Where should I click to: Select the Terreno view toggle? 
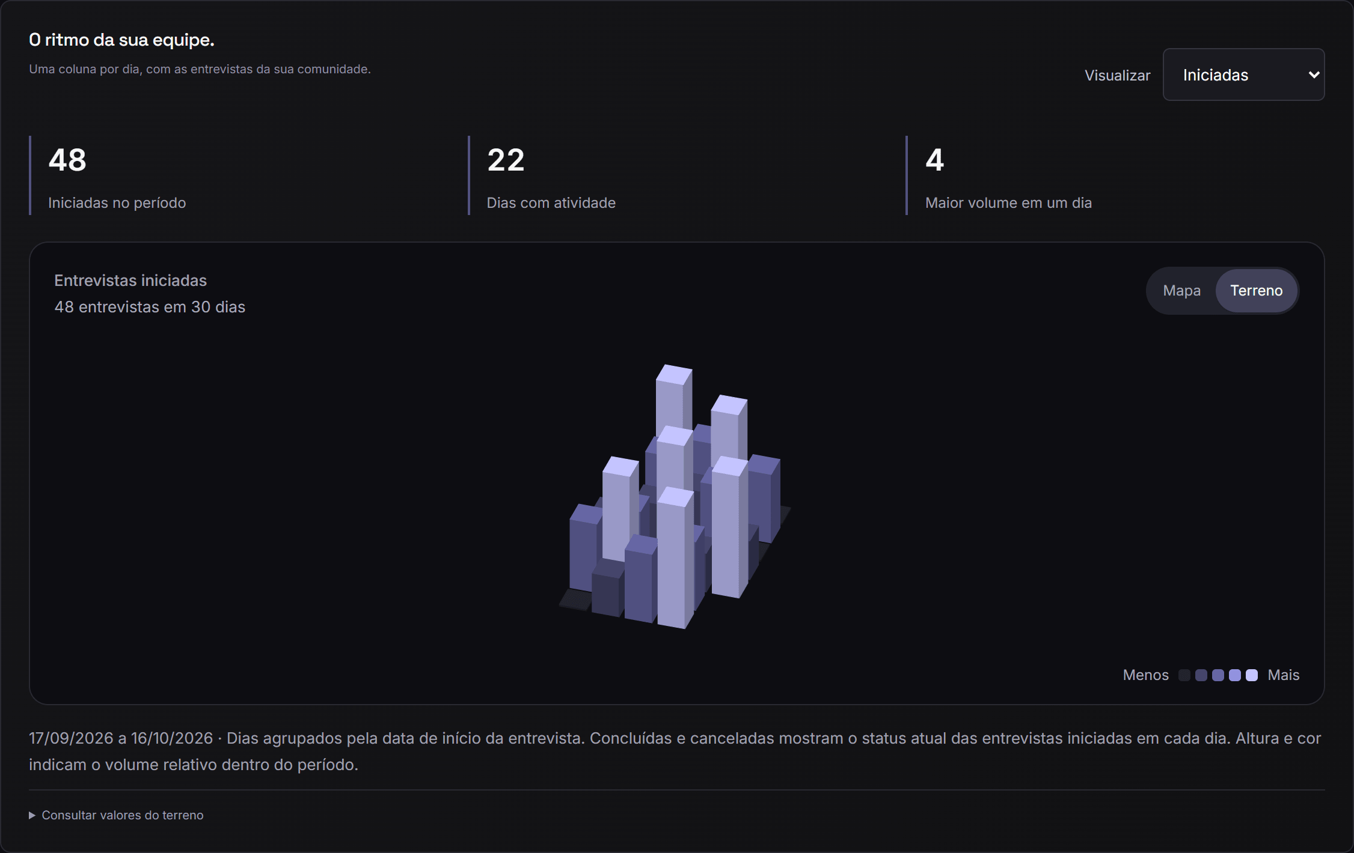click(1256, 291)
